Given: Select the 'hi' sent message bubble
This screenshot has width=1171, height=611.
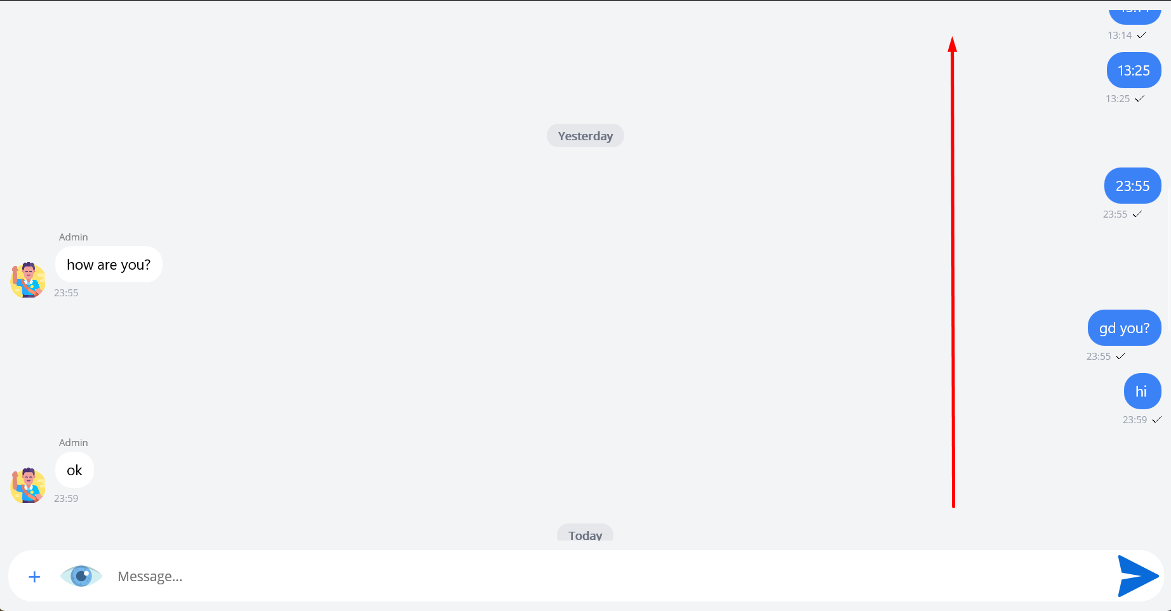Looking at the screenshot, I should [x=1142, y=391].
